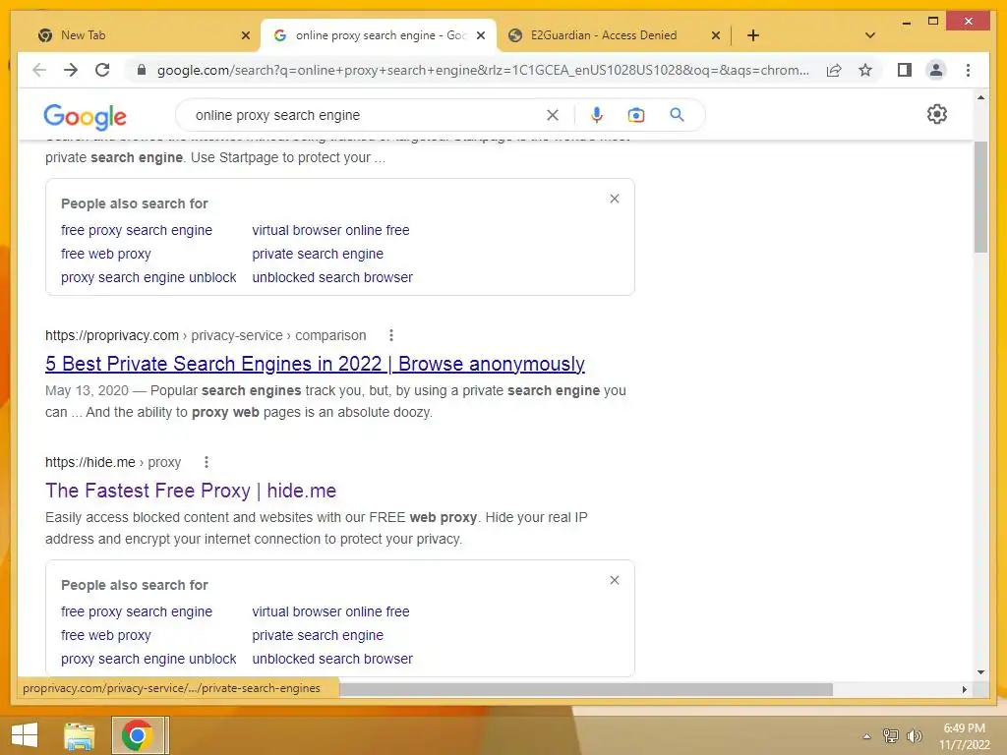1007x755 pixels.
Task: Open the tab search dropdown chevron
Action: (870, 35)
